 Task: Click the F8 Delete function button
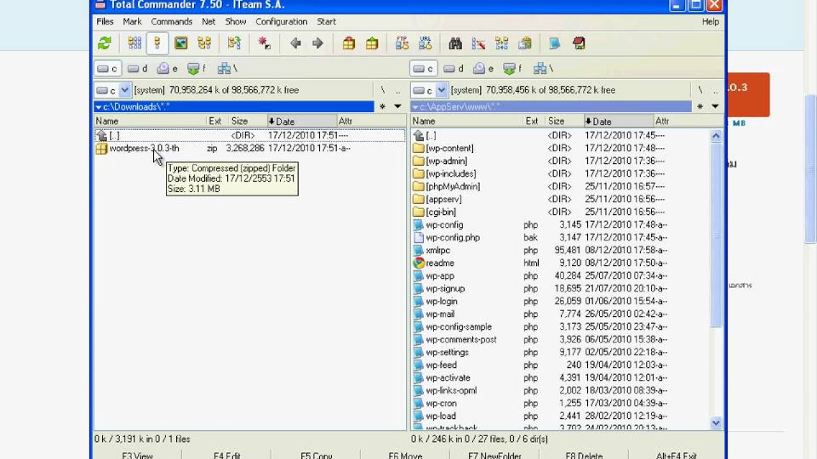(584, 455)
